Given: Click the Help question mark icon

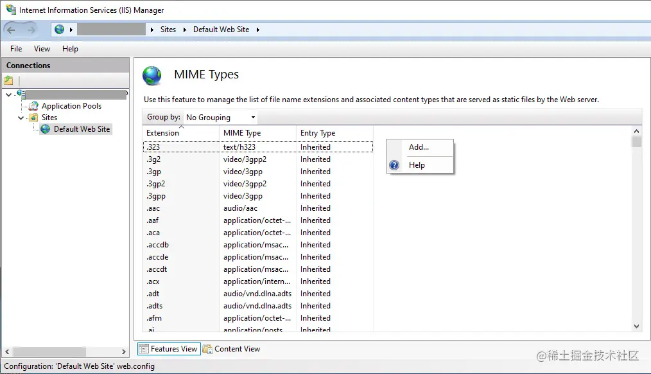Looking at the screenshot, I should (394, 165).
